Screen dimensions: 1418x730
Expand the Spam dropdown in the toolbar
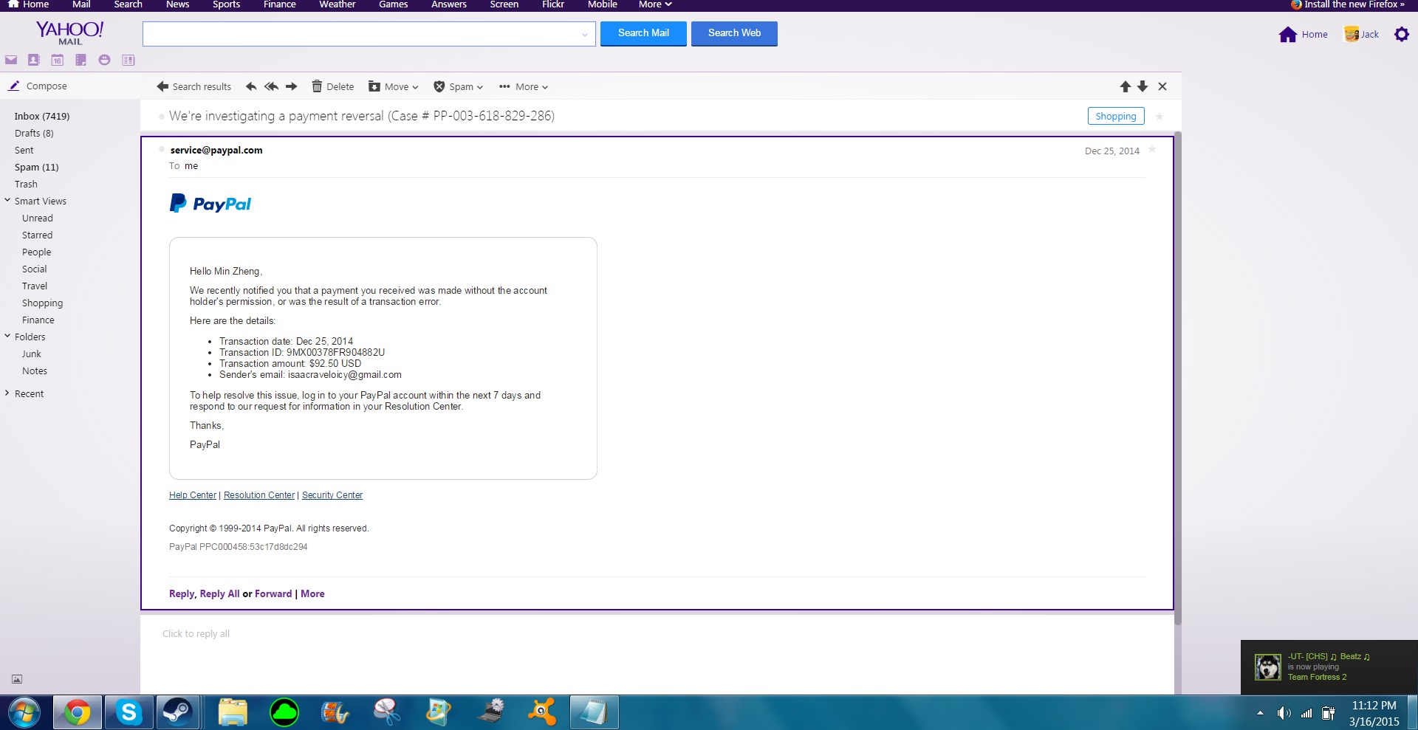tap(459, 86)
